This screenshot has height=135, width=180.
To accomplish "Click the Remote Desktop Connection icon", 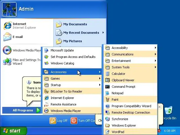I will (107, 112).
